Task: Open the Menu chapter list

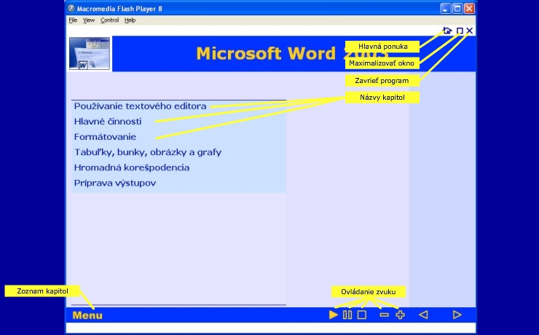Action: pos(87,315)
